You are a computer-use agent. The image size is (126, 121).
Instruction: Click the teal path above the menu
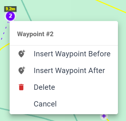point(26,10)
